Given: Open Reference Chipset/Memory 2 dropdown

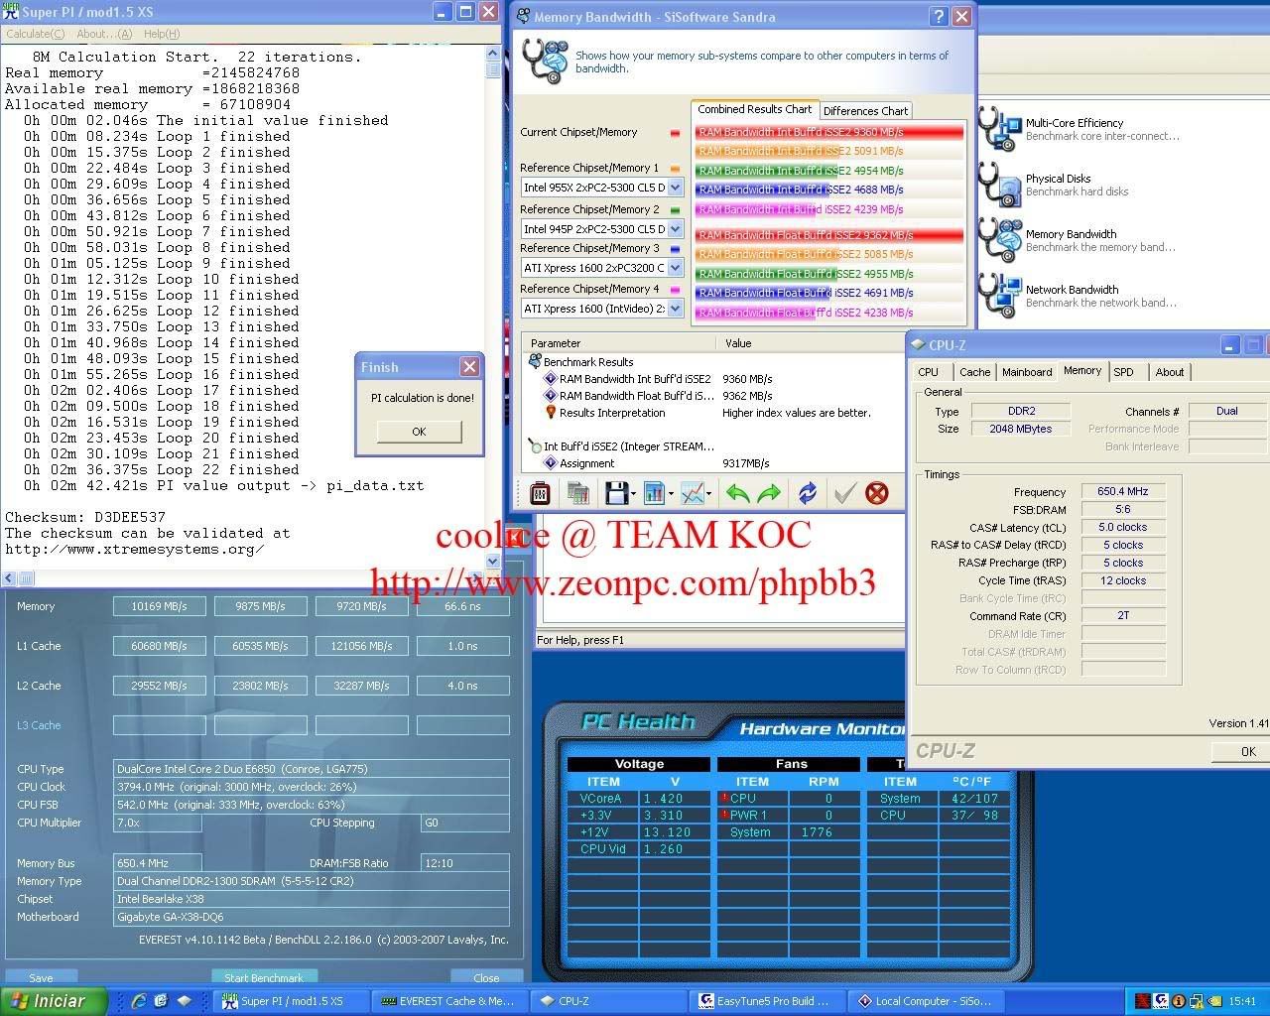Looking at the screenshot, I should pyautogui.click(x=676, y=228).
